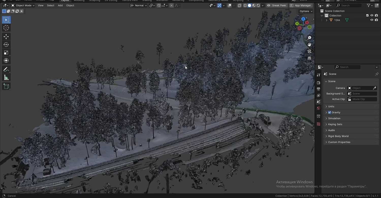Select the Select Box tool
The image size is (381, 198).
coord(6,20)
